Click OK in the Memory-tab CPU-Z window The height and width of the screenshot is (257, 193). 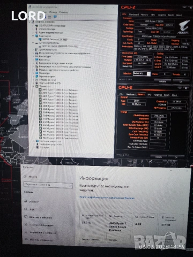pyautogui.click(x=176, y=157)
